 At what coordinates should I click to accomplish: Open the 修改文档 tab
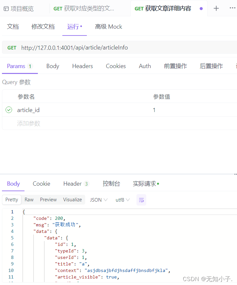tap(43, 26)
